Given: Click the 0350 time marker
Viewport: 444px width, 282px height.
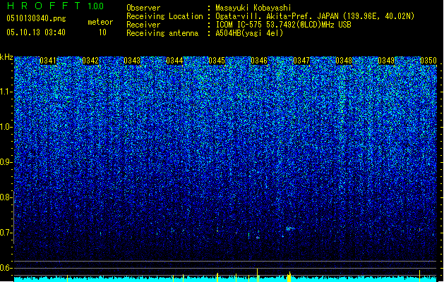Looking at the screenshot, I should click(428, 61).
